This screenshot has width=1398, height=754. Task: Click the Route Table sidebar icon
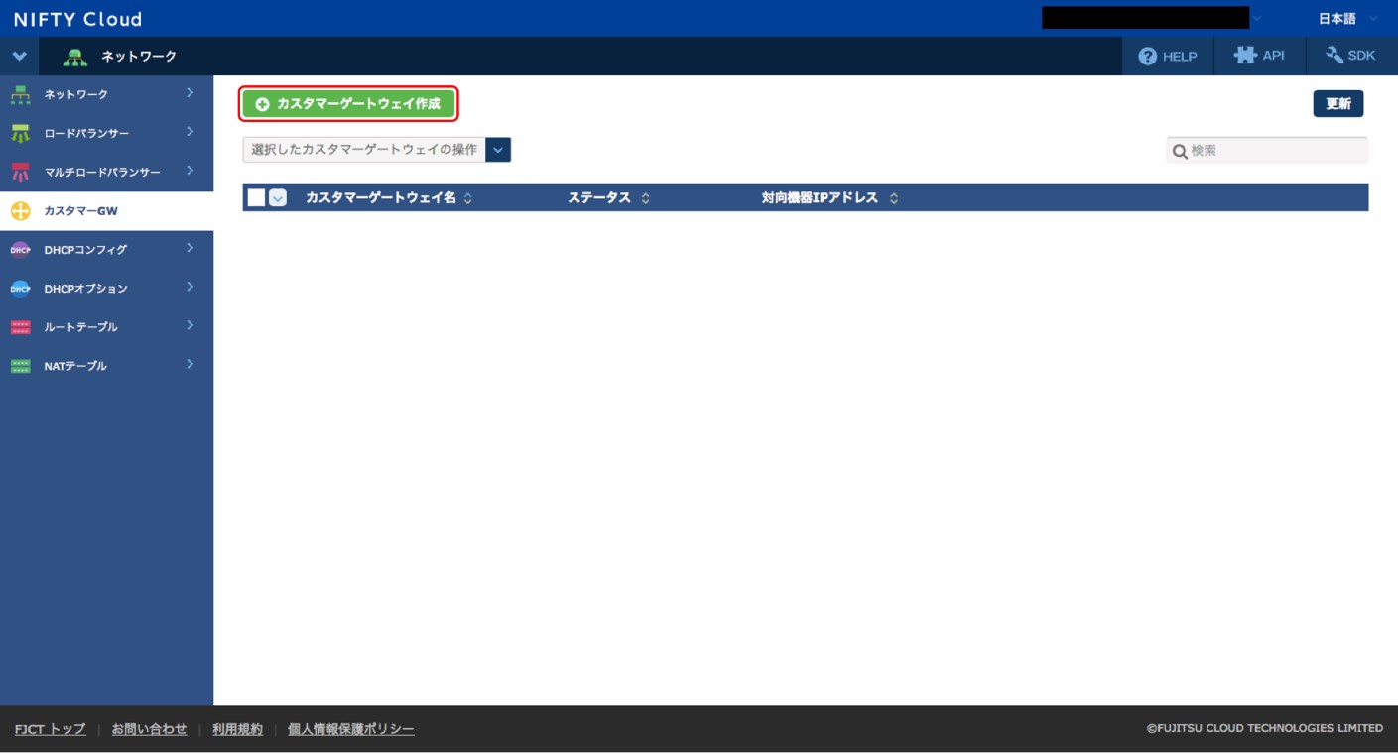pyautogui.click(x=20, y=327)
